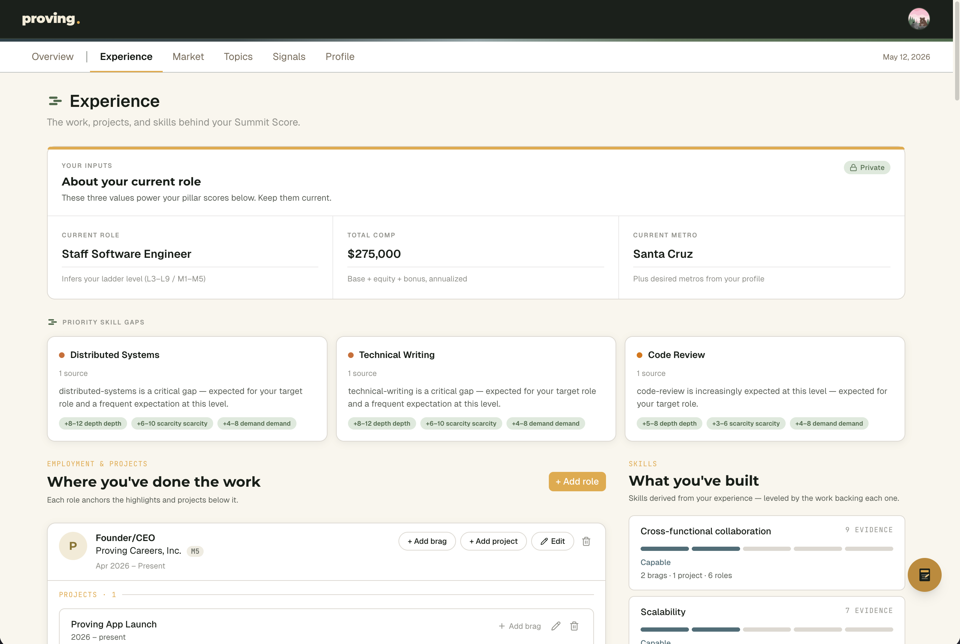Click the Proving Careers, Inc. company name

pyautogui.click(x=138, y=551)
